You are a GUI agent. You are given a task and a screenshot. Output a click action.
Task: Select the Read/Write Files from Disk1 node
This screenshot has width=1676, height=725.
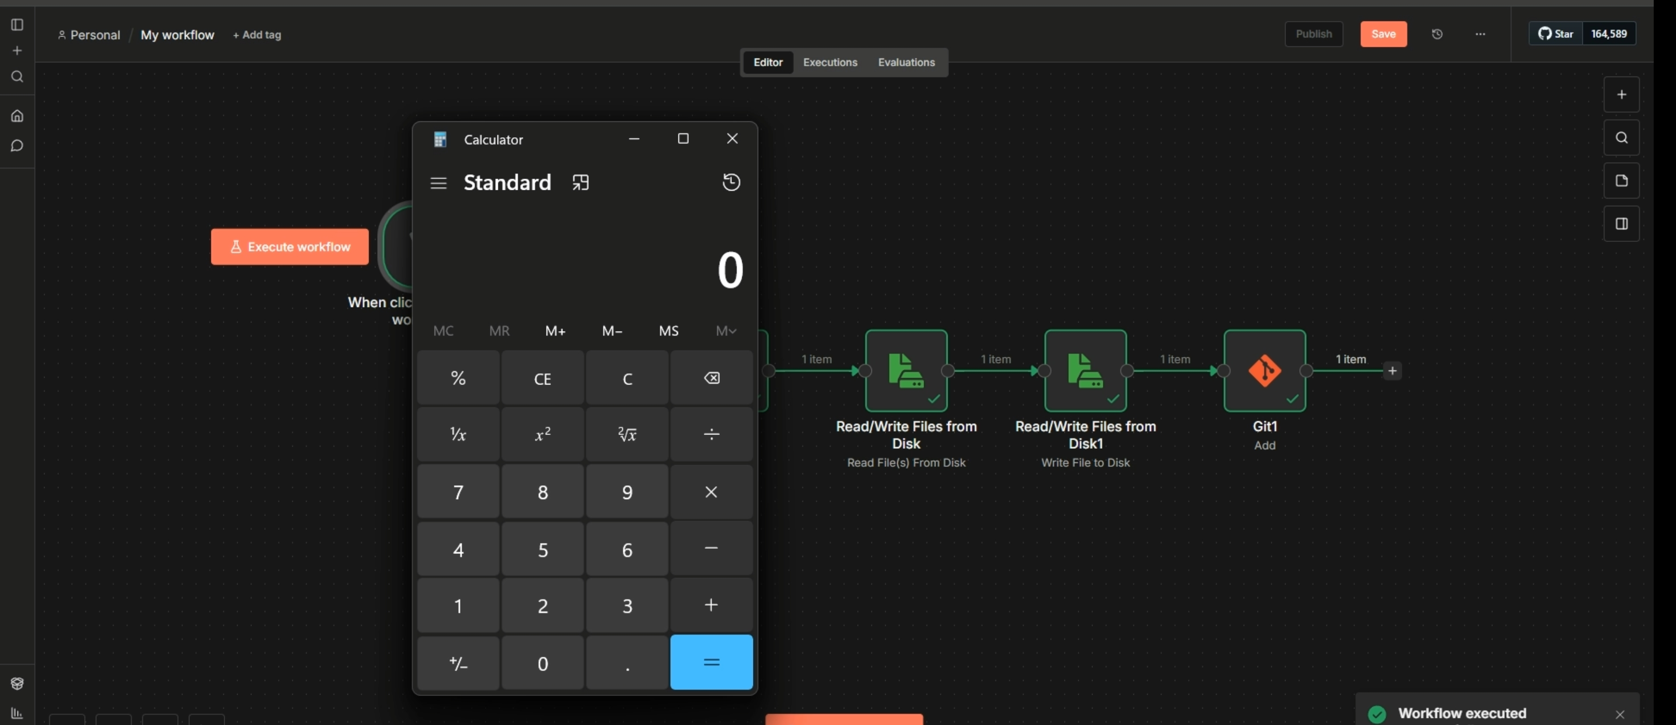(x=1084, y=371)
